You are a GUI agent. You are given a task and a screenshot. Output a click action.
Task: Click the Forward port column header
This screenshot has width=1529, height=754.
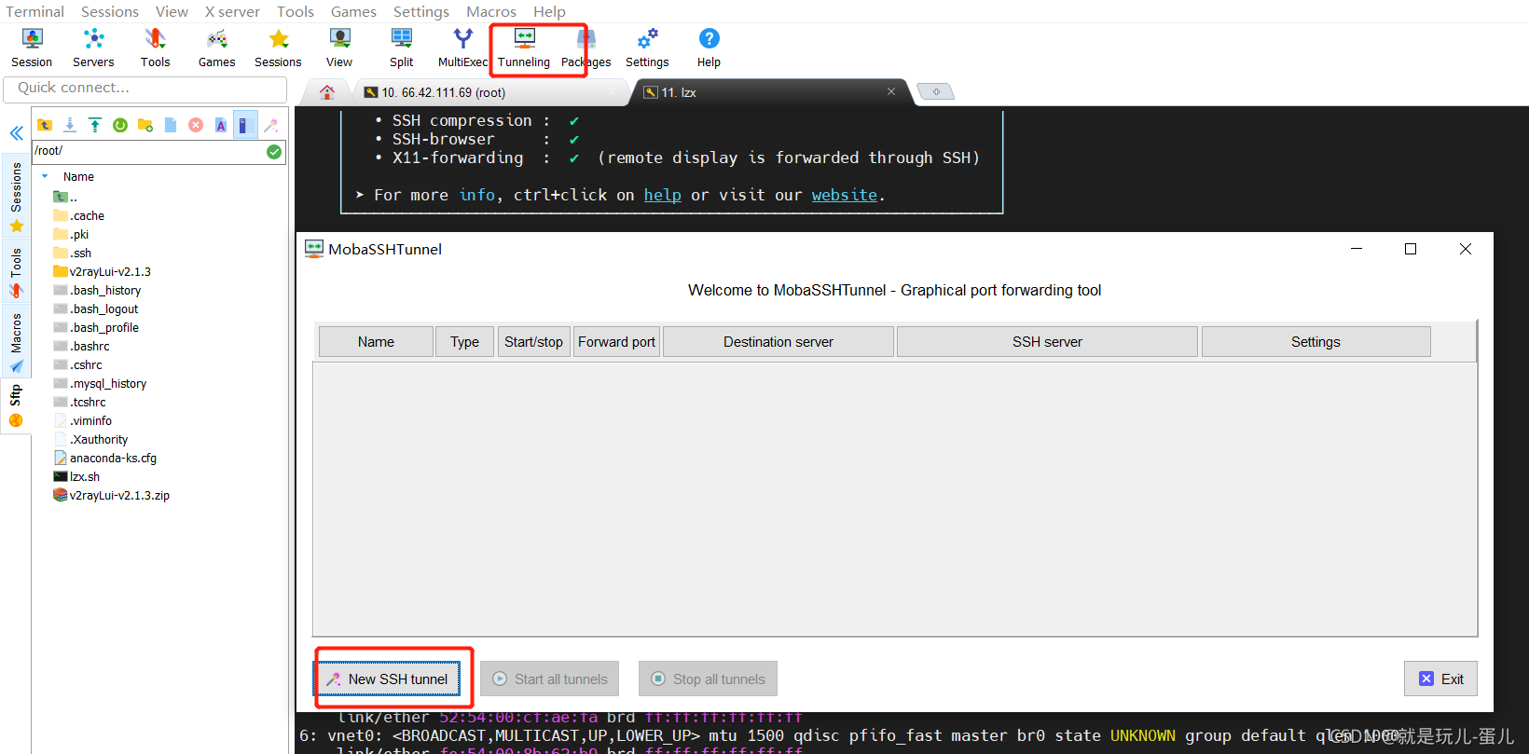click(616, 342)
